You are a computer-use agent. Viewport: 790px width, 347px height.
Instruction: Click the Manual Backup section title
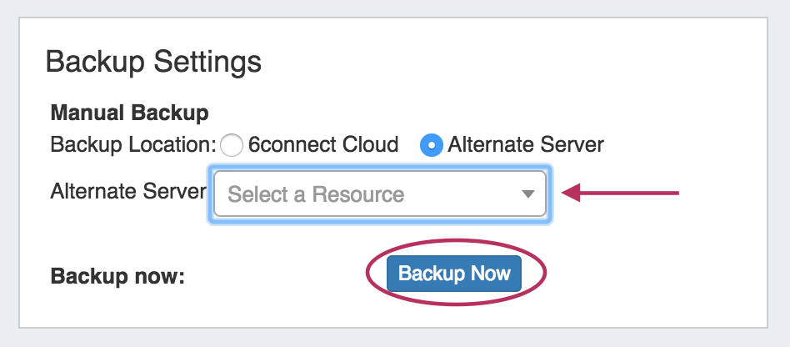click(x=129, y=112)
